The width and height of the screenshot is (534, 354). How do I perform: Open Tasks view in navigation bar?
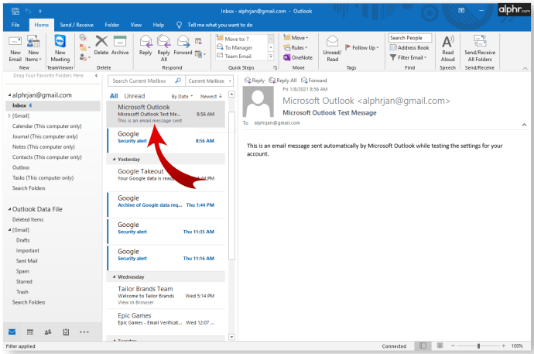click(x=66, y=332)
